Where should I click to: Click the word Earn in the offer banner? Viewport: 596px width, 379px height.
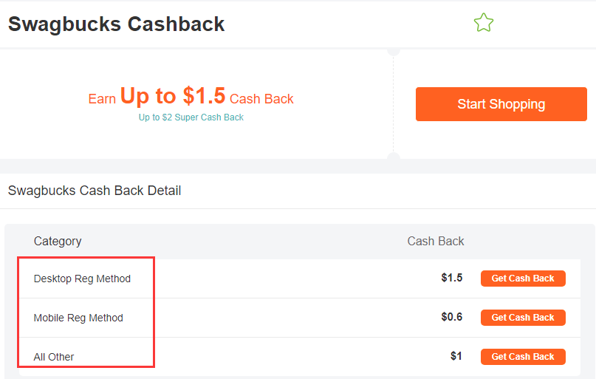102,99
